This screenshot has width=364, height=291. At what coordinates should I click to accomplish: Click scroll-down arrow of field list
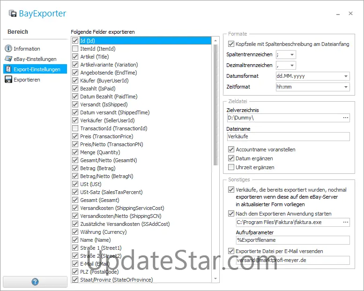[215, 278]
